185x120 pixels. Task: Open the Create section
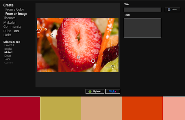(8, 5)
